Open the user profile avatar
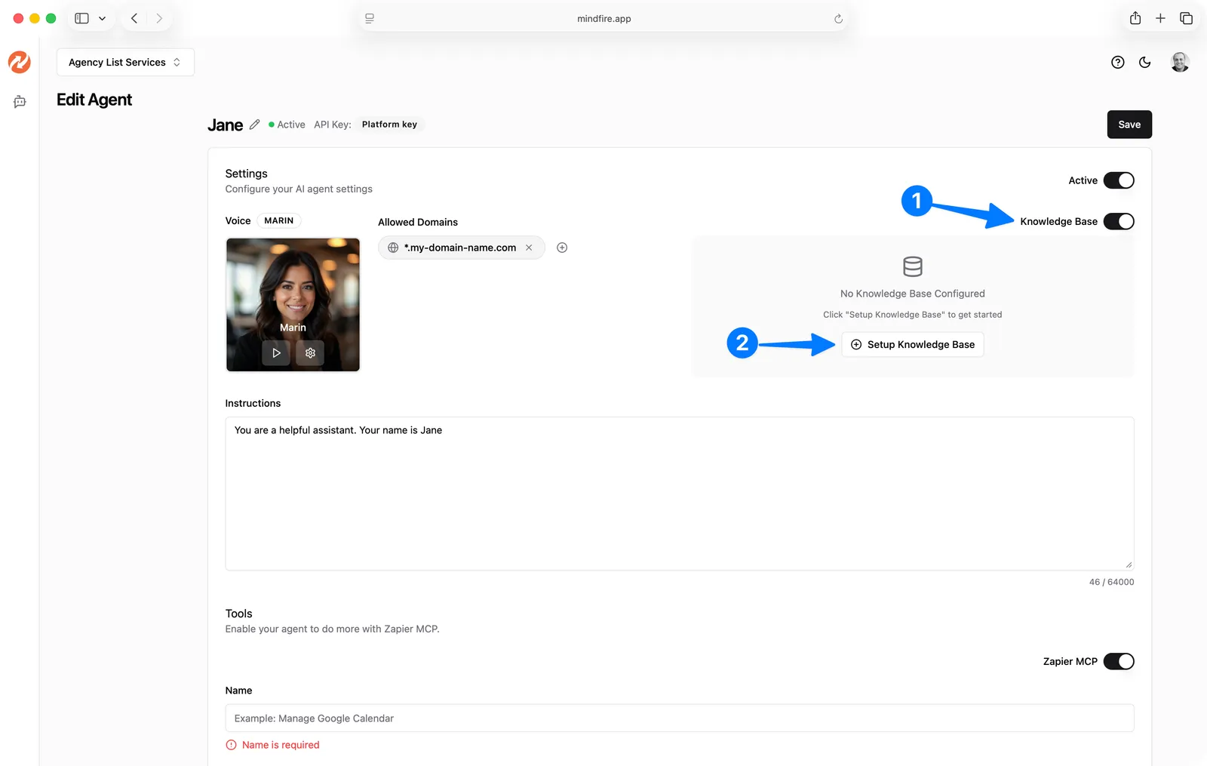 (x=1180, y=63)
